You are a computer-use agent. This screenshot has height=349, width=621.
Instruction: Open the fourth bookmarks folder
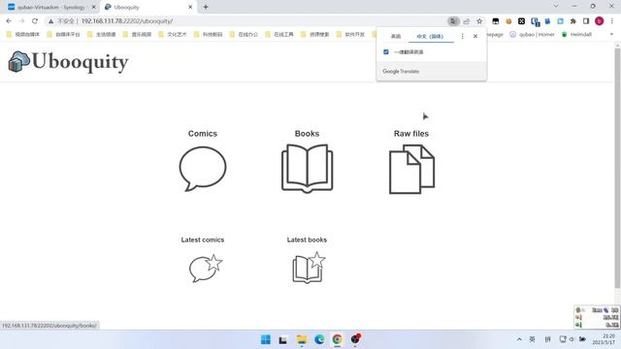(138, 35)
